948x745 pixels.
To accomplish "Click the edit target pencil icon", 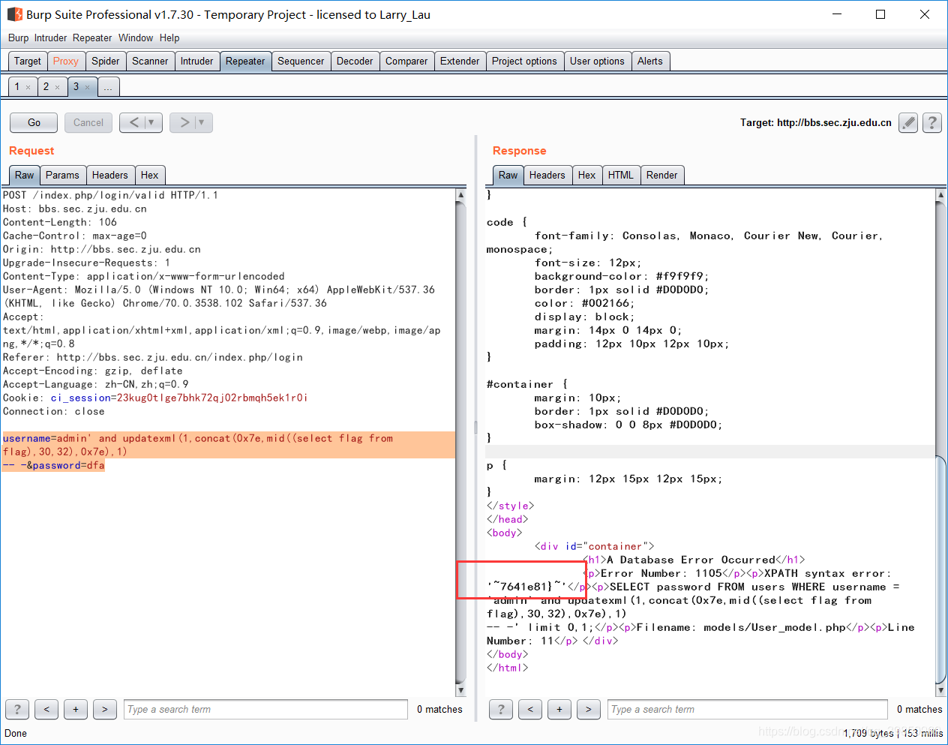I will point(908,122).
